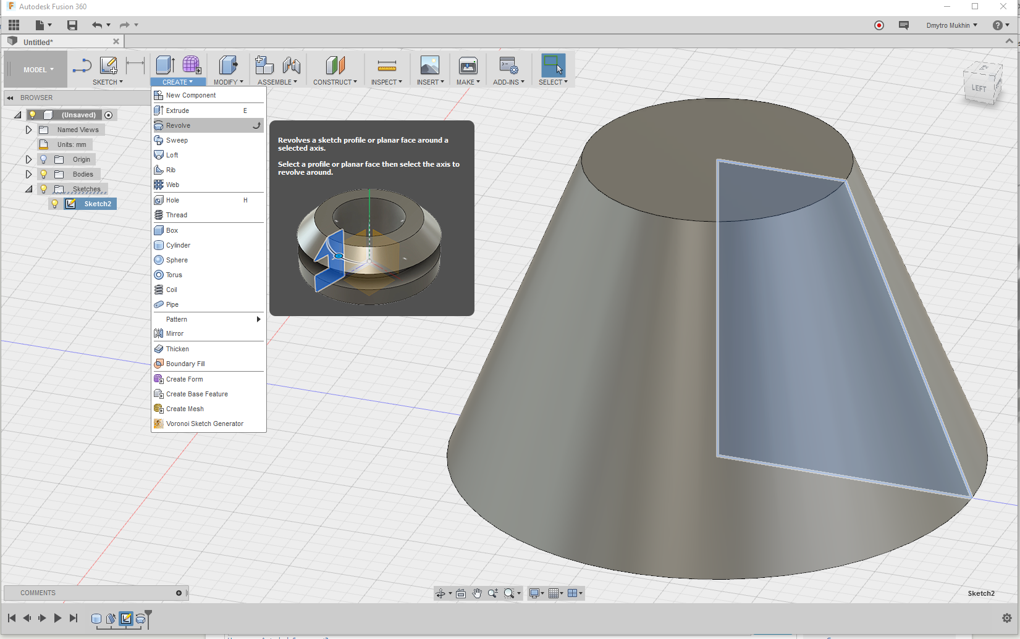Click the Inspect measure ruler icon
Viewport: 1020px width, 639px height.
click(x=387, y=65)
